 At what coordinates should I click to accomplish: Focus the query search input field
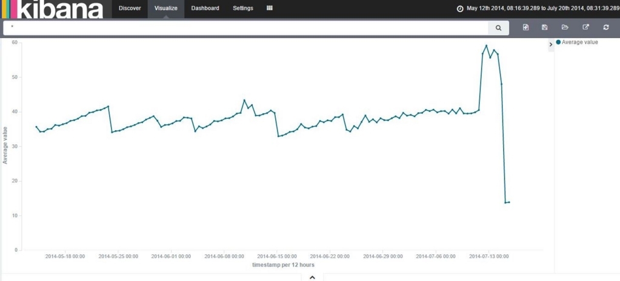(245, 28)
